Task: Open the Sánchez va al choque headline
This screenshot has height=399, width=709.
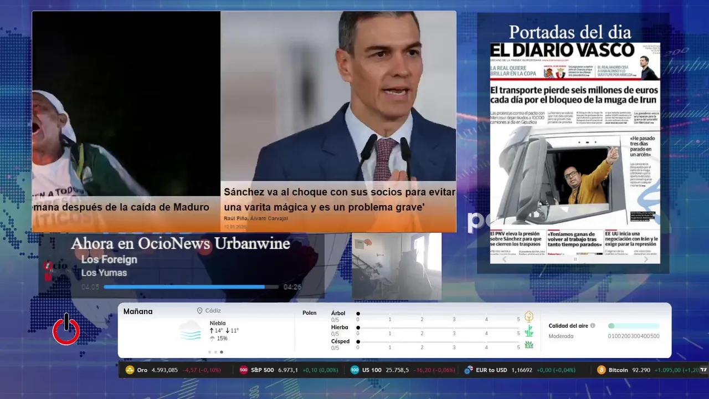Action: click(339, 200)
